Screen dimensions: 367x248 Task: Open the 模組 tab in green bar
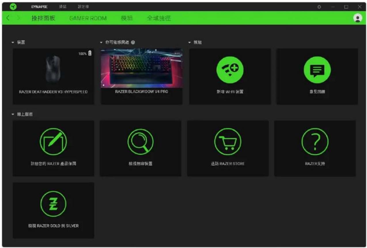click(x=127, y=18)
